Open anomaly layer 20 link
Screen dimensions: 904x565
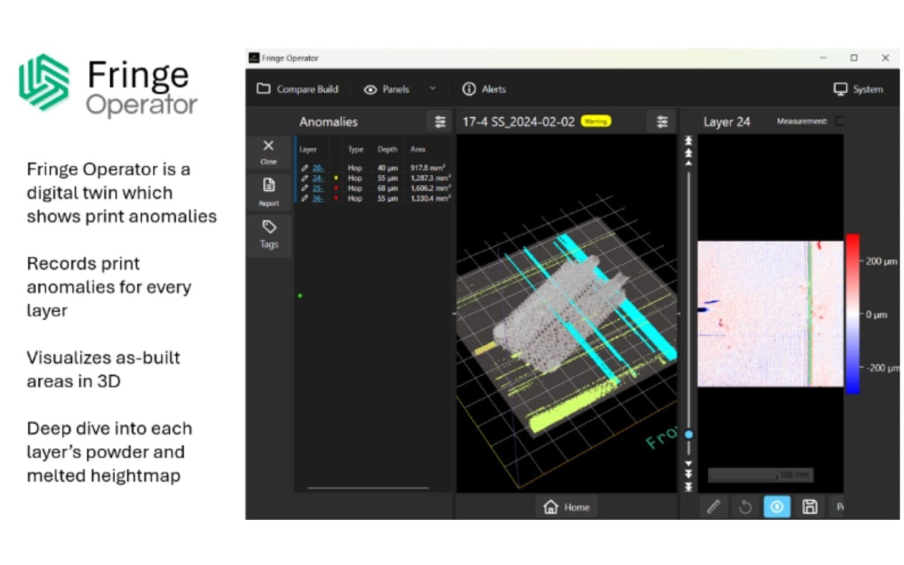(318, 168)
